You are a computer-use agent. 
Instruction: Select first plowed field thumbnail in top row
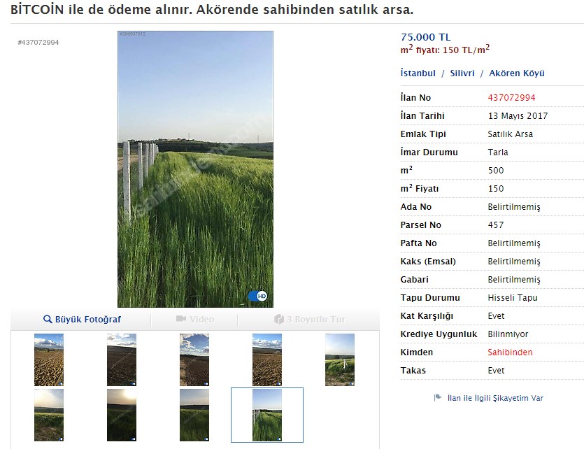coord(49,359)
